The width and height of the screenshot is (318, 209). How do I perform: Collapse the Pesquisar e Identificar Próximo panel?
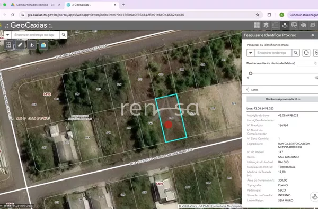[313, 35]
